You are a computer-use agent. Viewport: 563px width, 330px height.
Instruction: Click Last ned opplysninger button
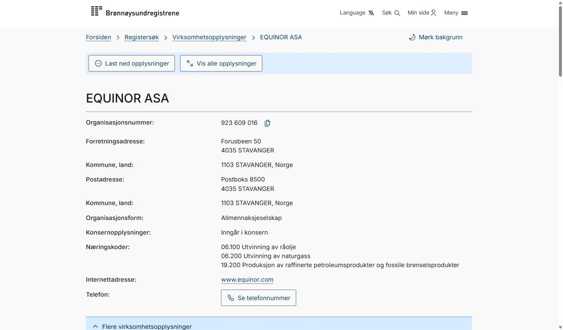132,63
